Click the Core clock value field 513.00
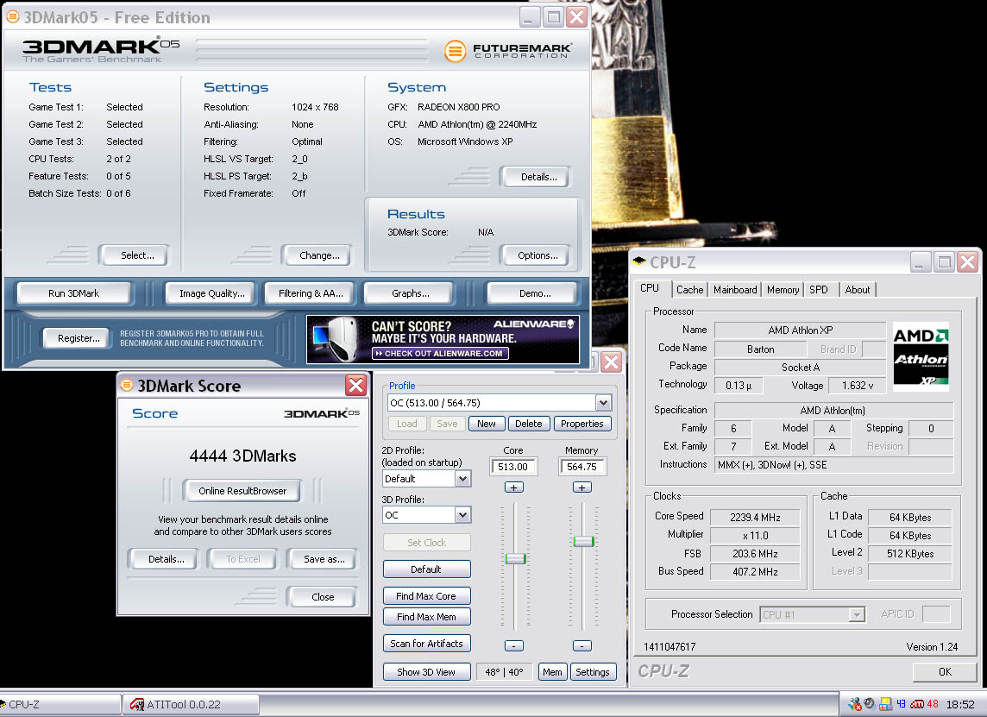The width and height of the screenshot is (987, 717). coord(513,467)
